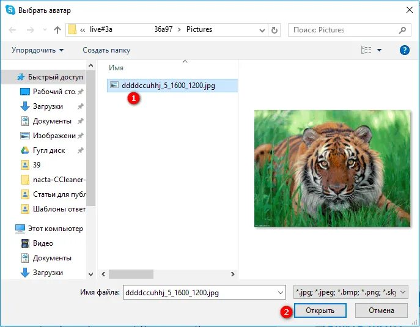Select Быстрый доступ in navigation pane

pos(43,77)
